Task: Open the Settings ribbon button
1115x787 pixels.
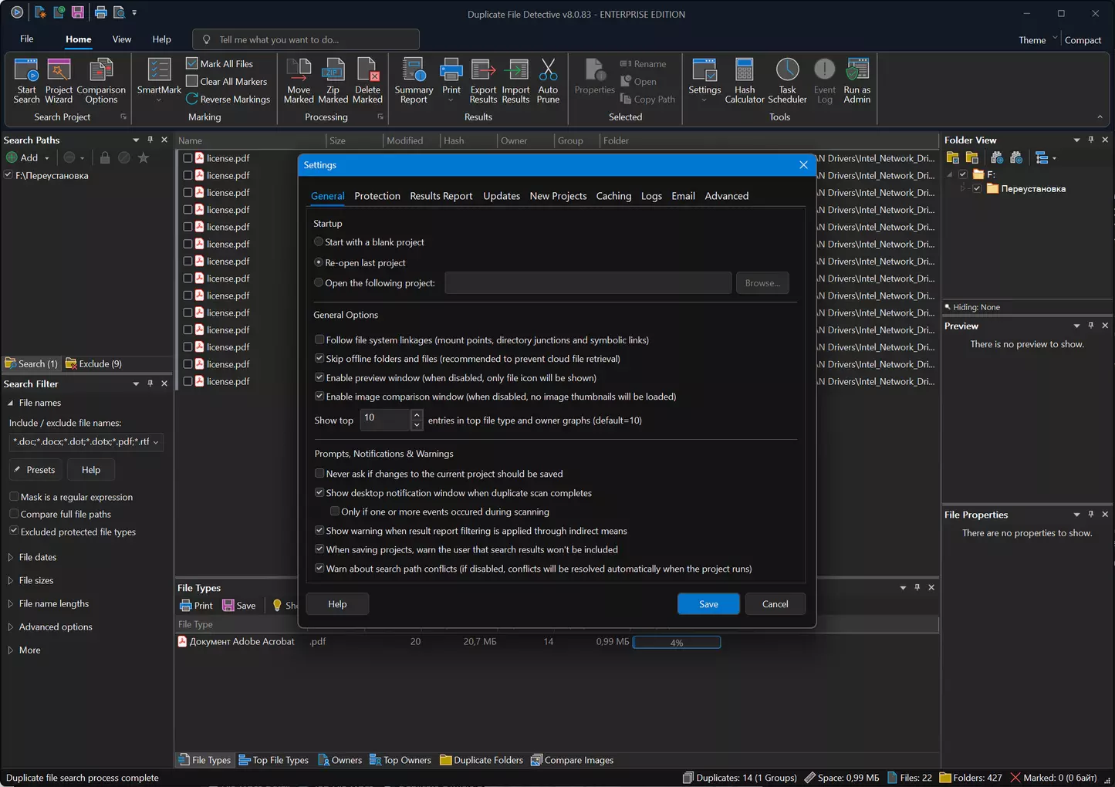Action: click(704, 81)
